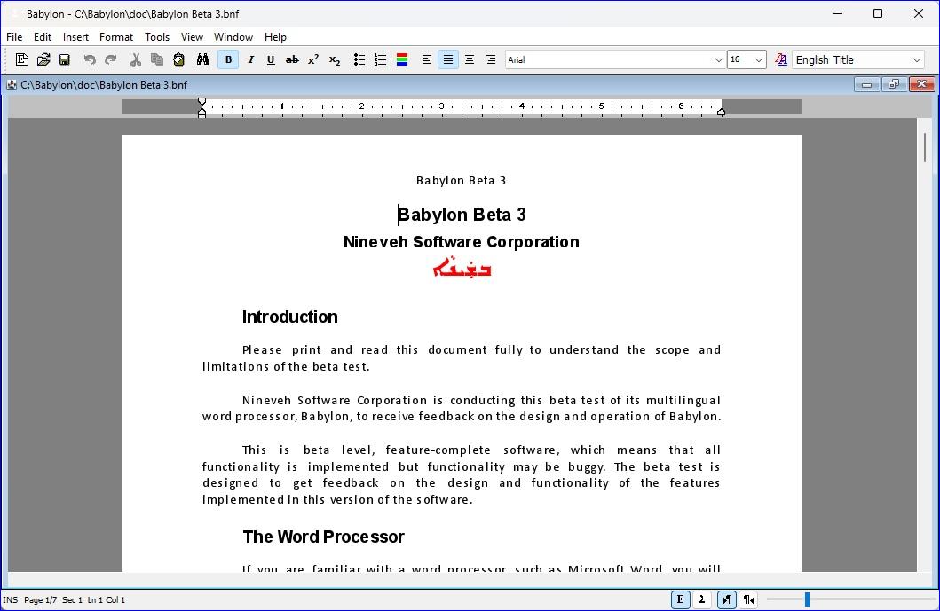Click the small Babylon Beta 3 header text
The height and width of the screenshot is (611, 940).
(461, 180)
